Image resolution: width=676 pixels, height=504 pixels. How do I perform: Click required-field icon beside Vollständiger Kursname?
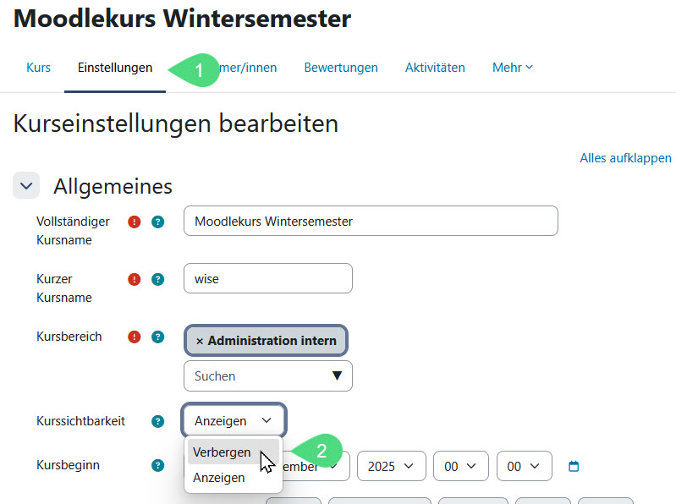[x=134, y=222]
